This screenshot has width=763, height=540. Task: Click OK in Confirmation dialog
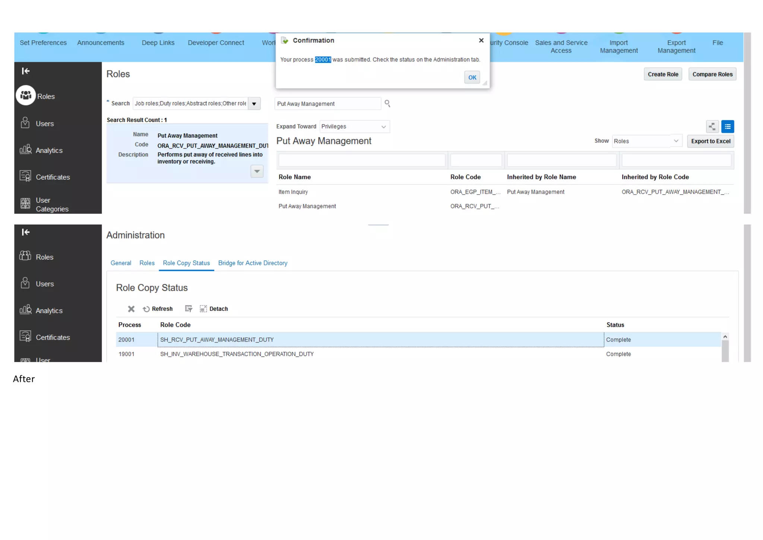[472, 77]
